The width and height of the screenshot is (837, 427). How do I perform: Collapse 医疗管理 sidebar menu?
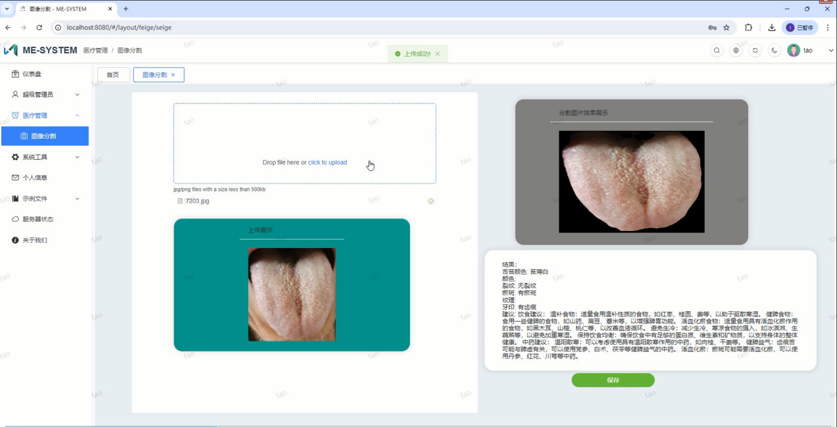click(44, 115)
